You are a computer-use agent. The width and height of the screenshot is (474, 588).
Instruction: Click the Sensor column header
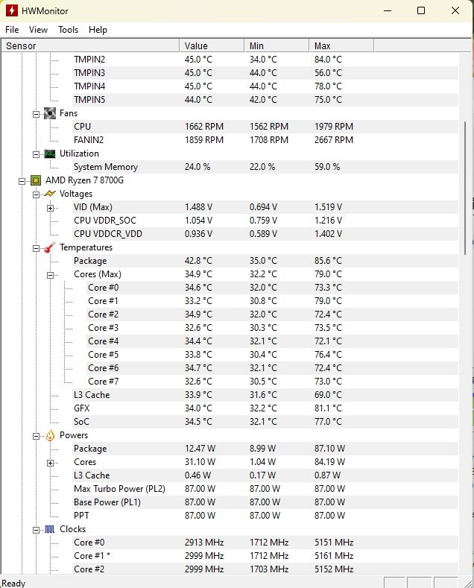point(90,45)
